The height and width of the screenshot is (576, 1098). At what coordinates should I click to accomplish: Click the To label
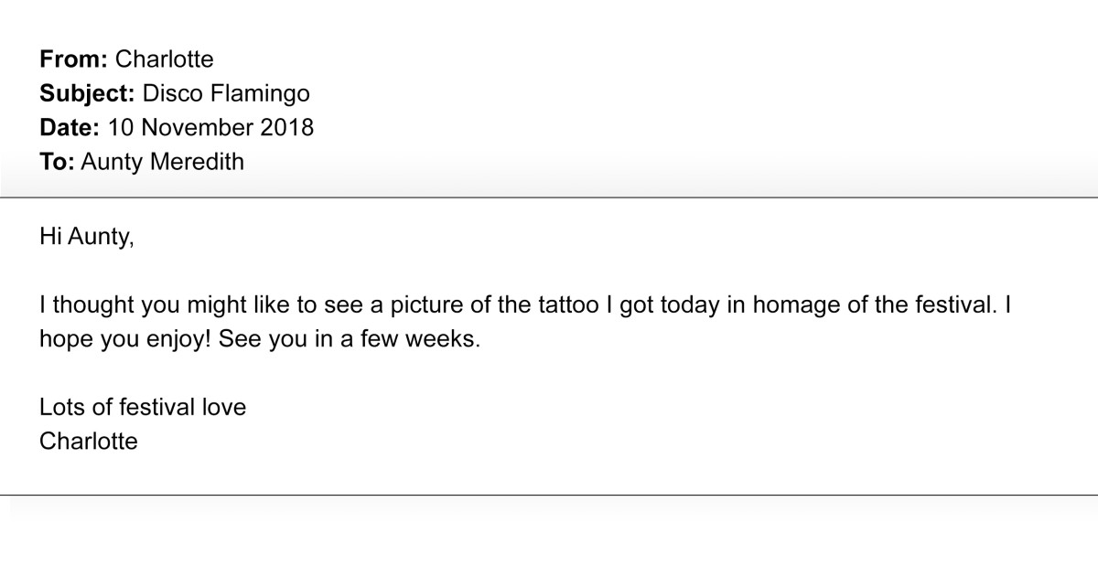[57, 161]
